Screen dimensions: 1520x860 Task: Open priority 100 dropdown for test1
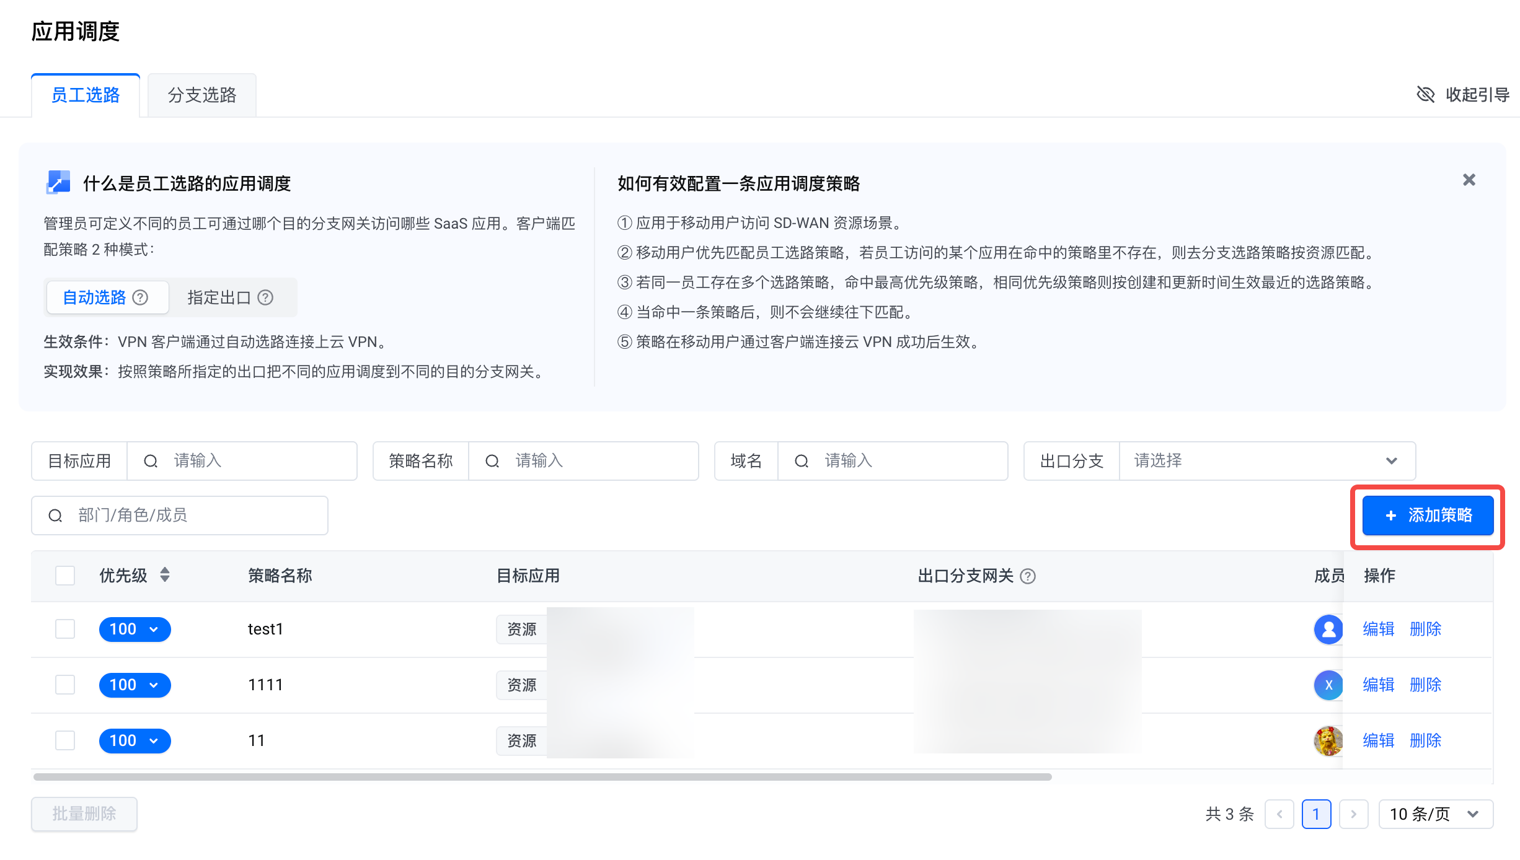pyautogui.click(x=135, y=629)
